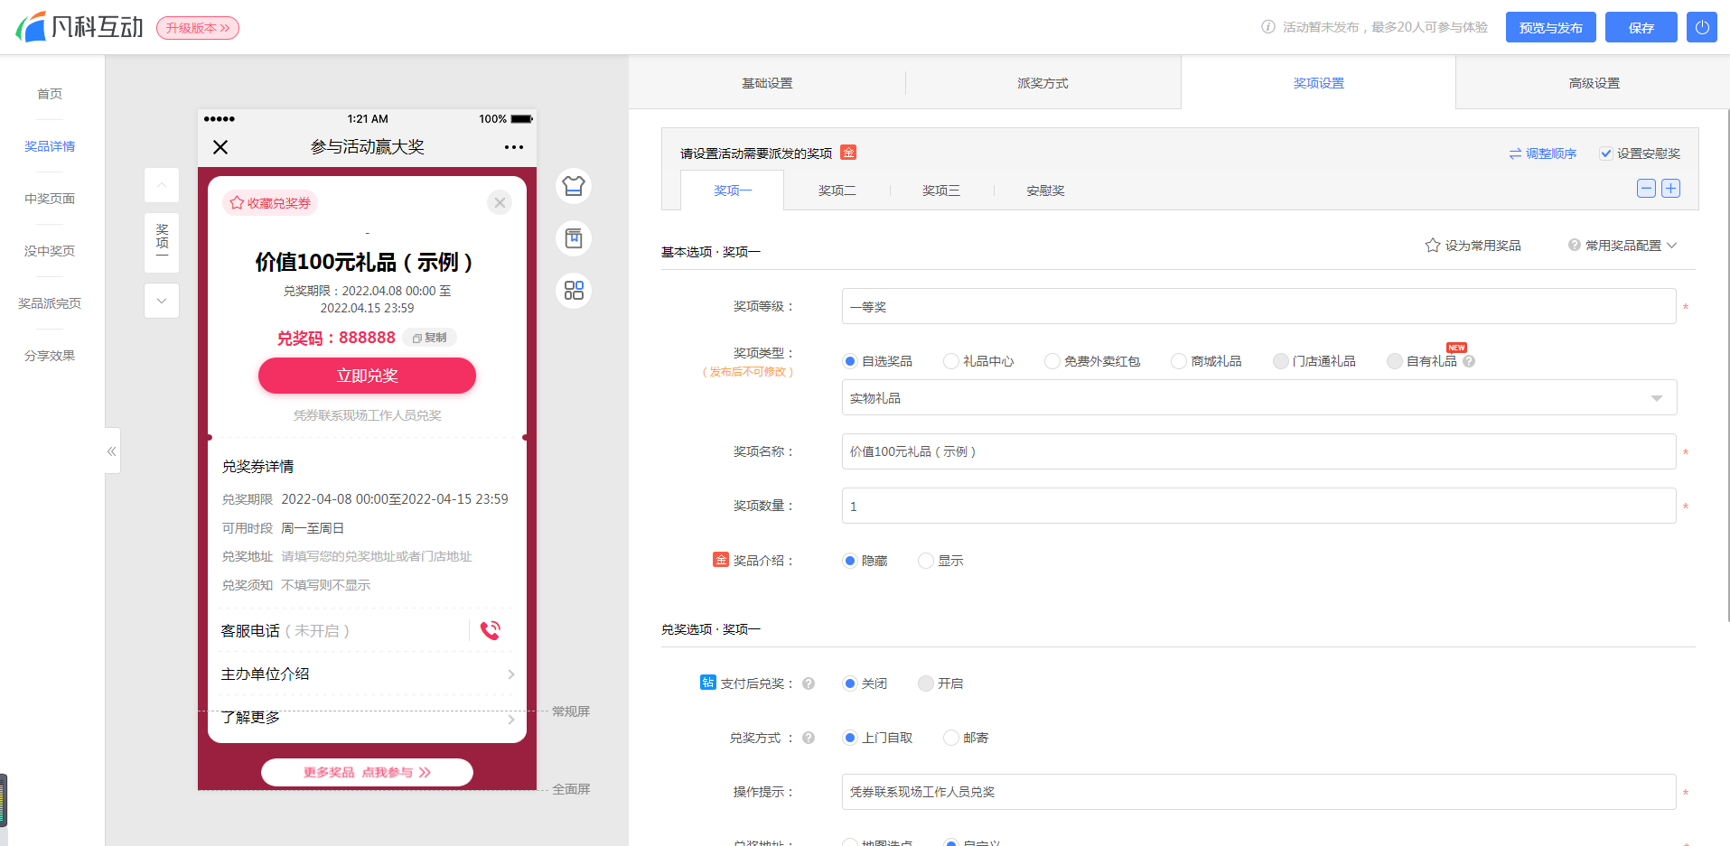Click the 操作提示 input field
The width and height of the screenshot is (1730, 846).
point(1259,792)
